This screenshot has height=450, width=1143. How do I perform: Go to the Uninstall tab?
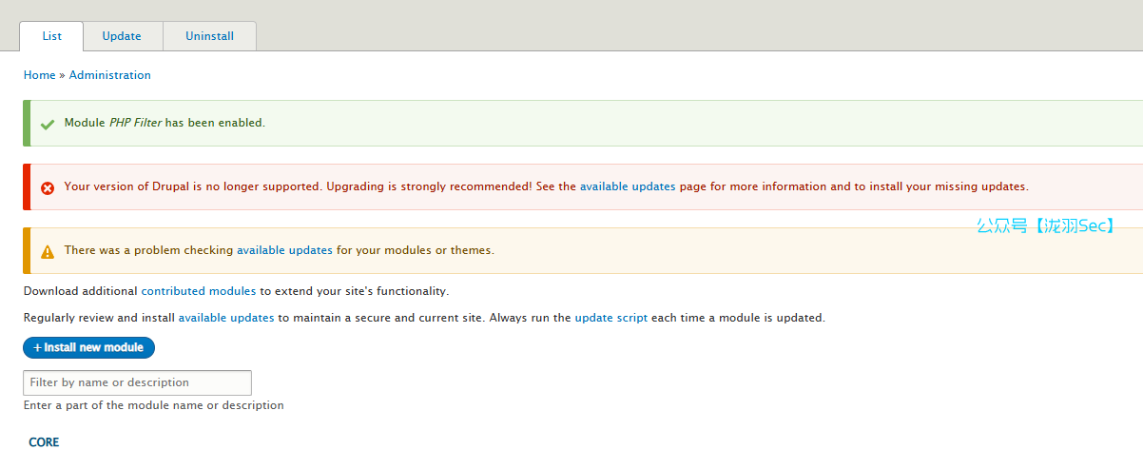point(209,36)
